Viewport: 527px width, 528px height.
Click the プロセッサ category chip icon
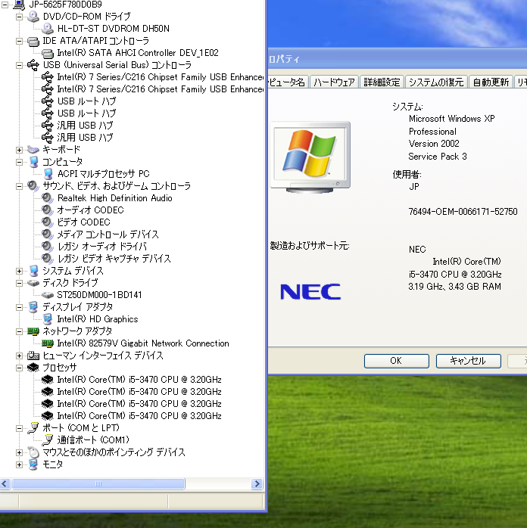(33, 368)
